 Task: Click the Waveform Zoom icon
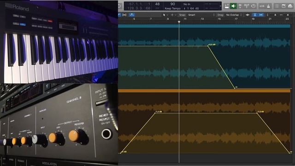click(x=248, y=15)
